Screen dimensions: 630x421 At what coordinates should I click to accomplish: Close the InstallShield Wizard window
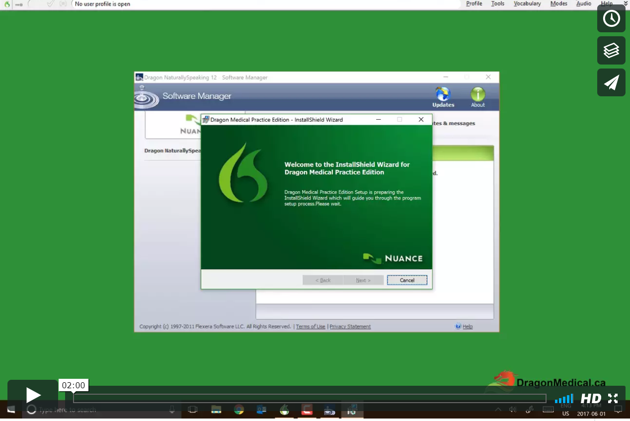pos(421,120)
